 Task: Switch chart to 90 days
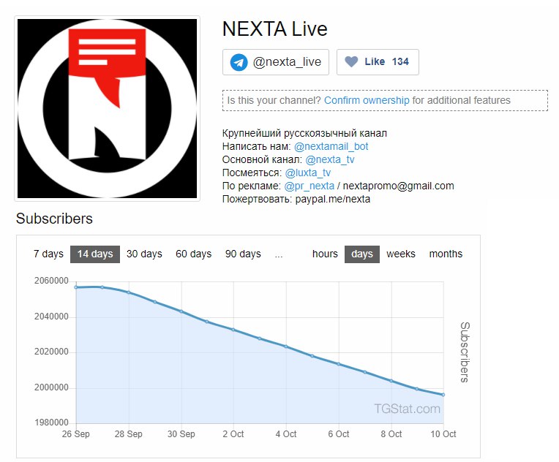pyautogui.click(x=243, y=254)
